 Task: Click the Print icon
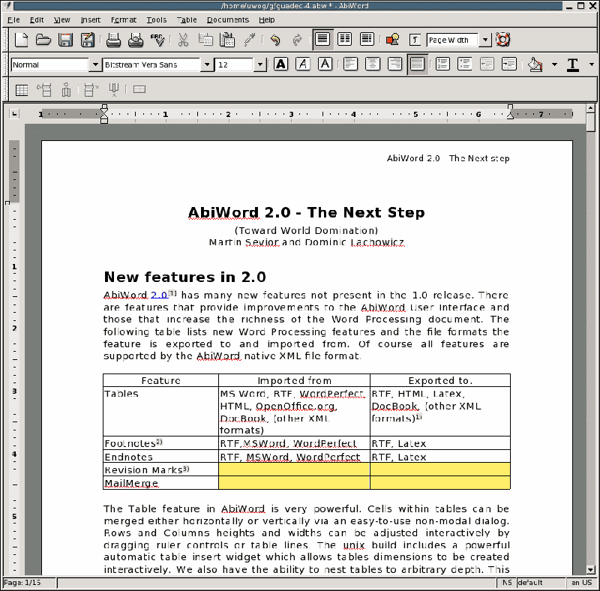(x=113, y=40)
